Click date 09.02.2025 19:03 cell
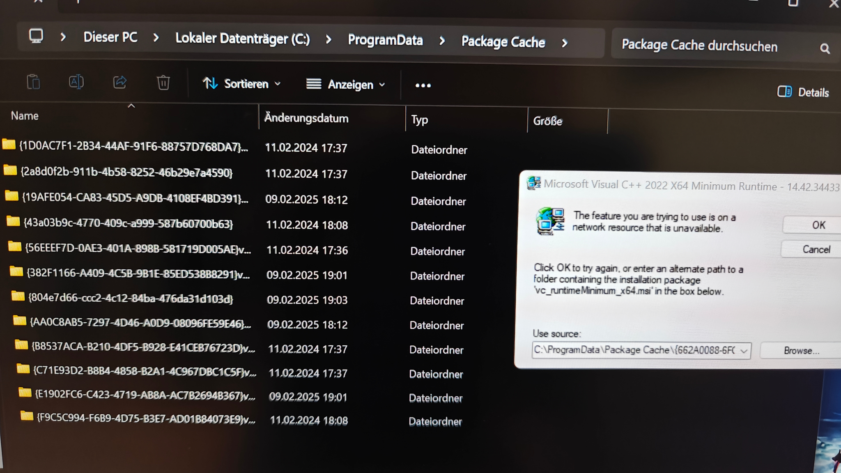841x473 pixels. [x=307, y=300]
